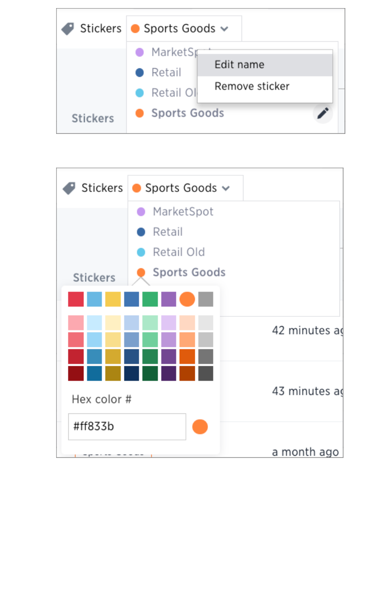The width and height of the screenshot is (388, 604).
Task: Choose the gray swatch in the top color row
Action: pyautogui.click(x=206, y=299)
